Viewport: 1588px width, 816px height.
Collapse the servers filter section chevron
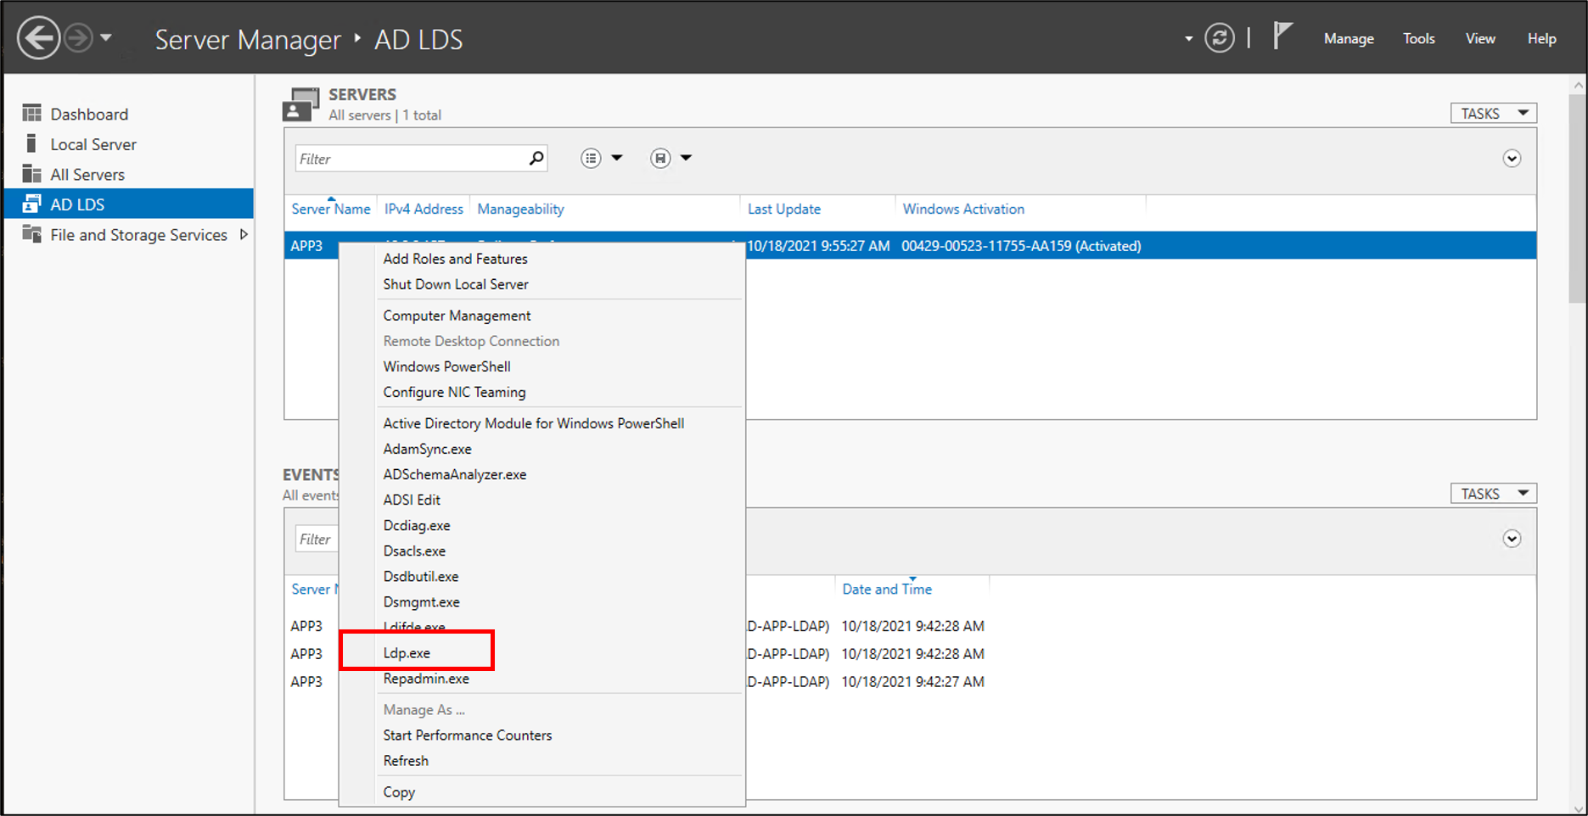point(1512,159)
